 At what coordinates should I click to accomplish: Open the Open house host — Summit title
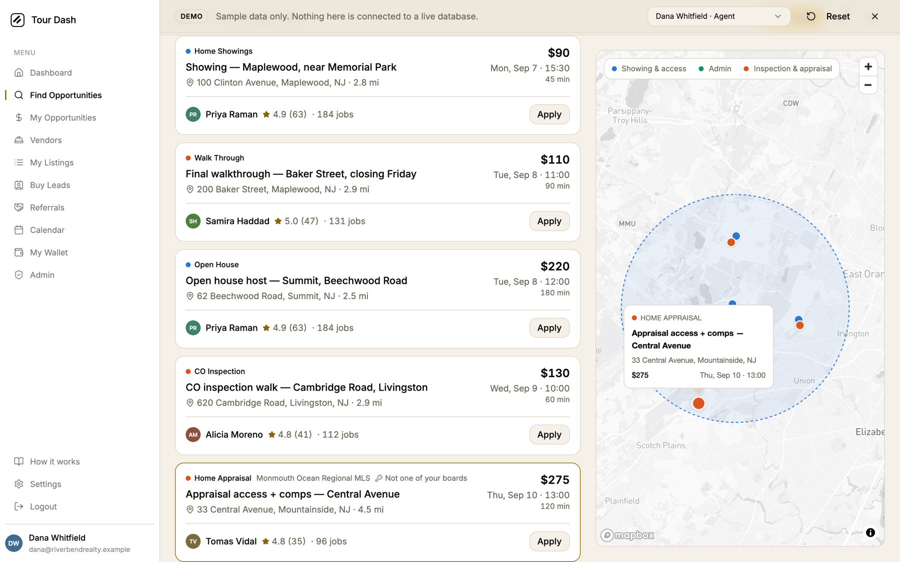pyautogui.click(x=296, y=281)
